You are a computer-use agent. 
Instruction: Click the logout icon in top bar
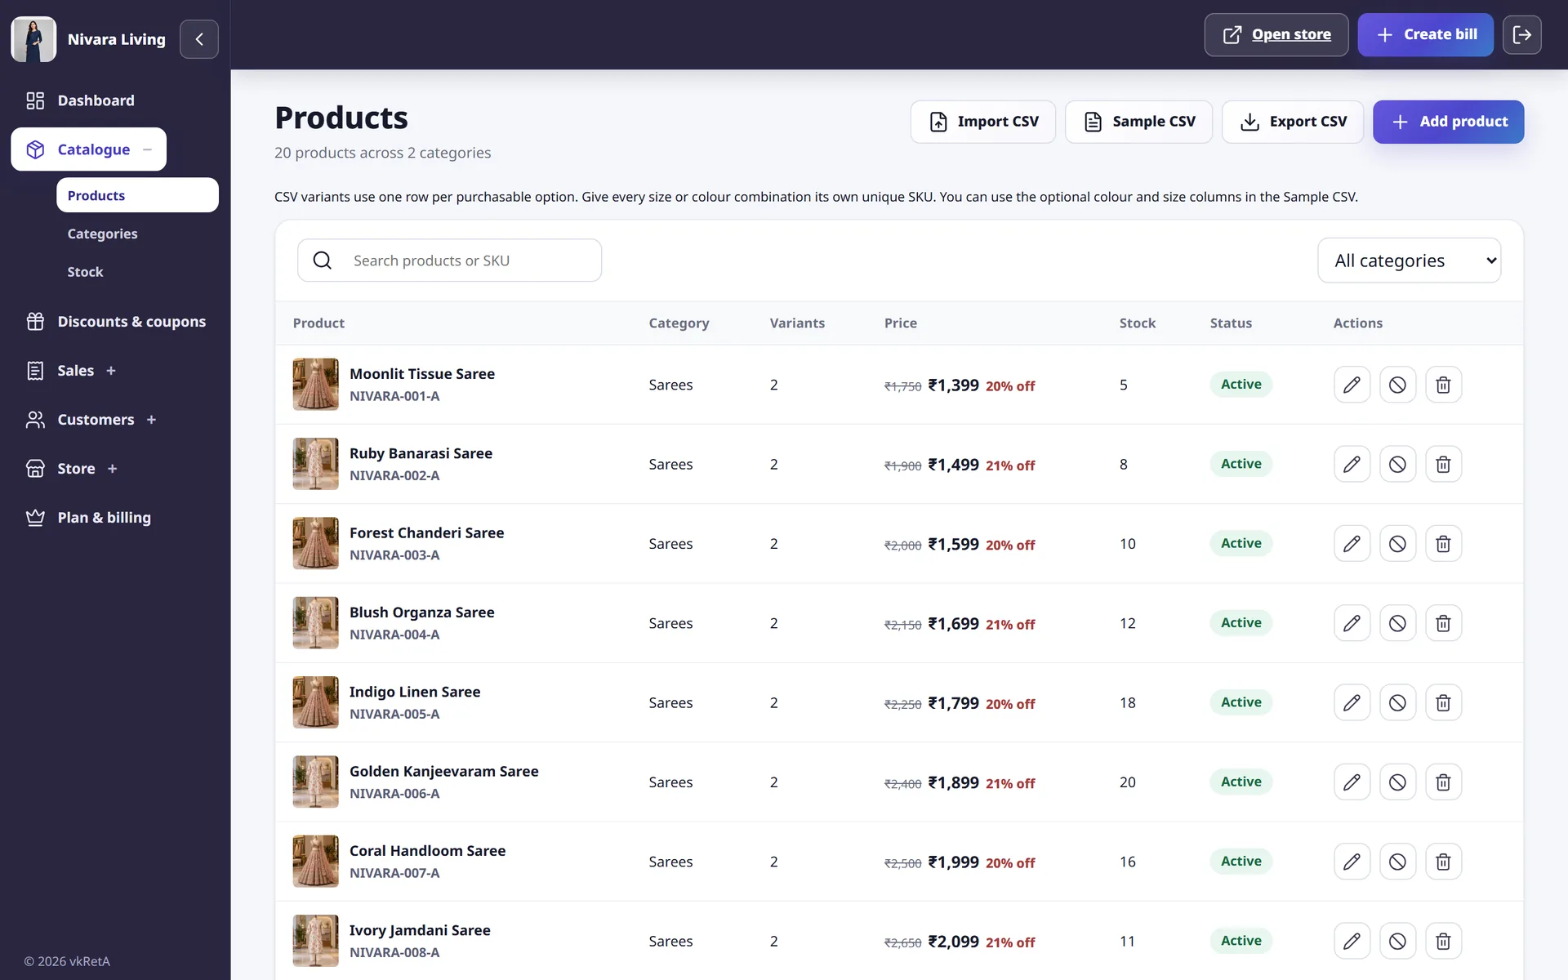tap(1521, 34)
